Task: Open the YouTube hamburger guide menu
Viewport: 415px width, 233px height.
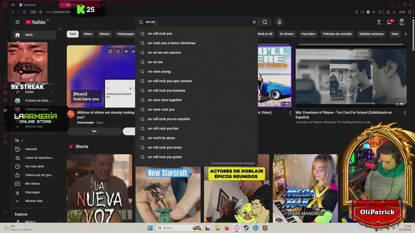Action: [x=18, y=22]
